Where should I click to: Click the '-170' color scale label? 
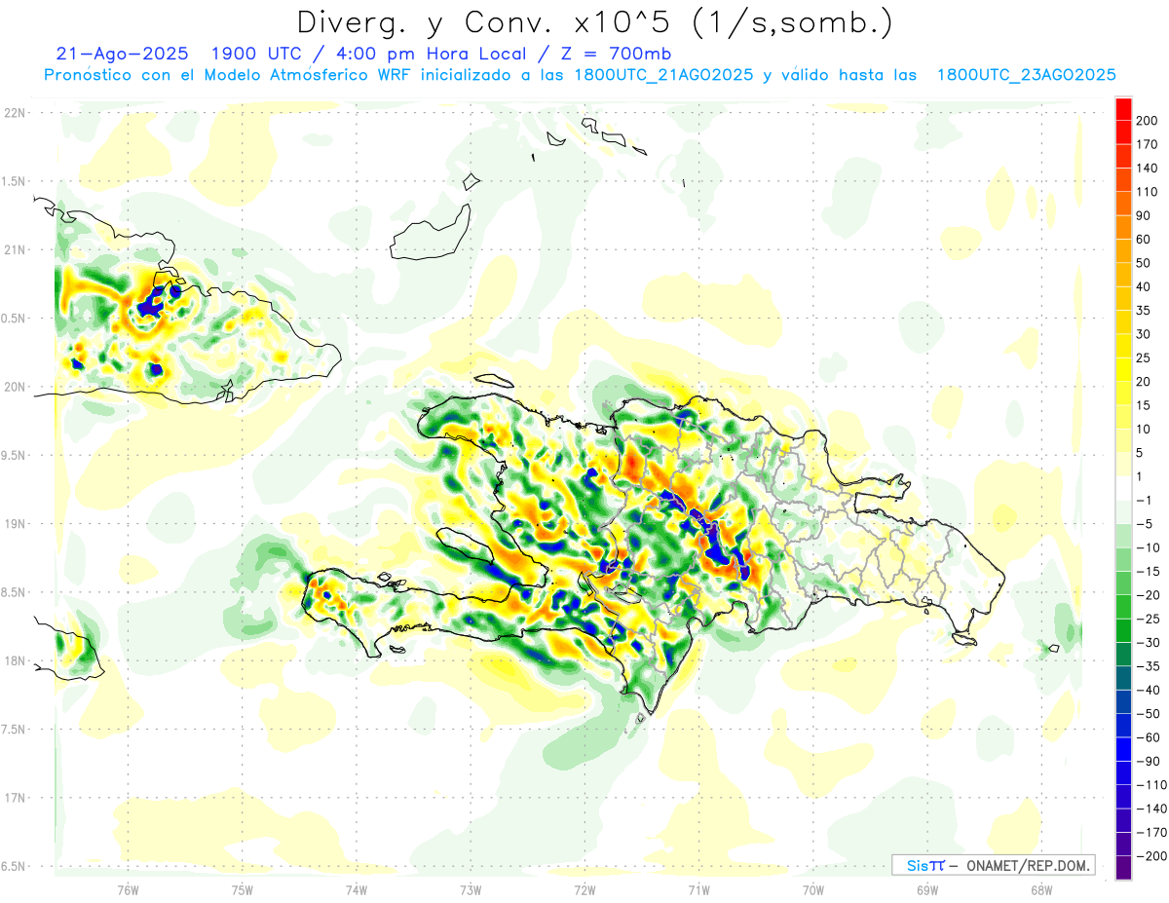[1150, 833]
